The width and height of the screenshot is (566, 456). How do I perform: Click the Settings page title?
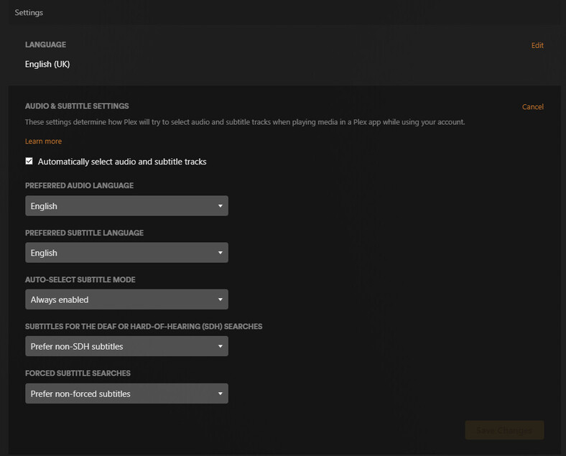click(29, 13)
